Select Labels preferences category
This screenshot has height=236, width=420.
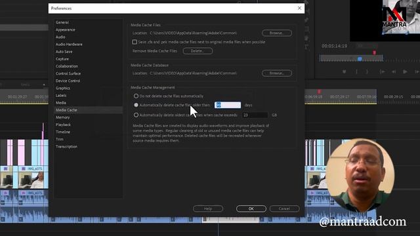61,95
